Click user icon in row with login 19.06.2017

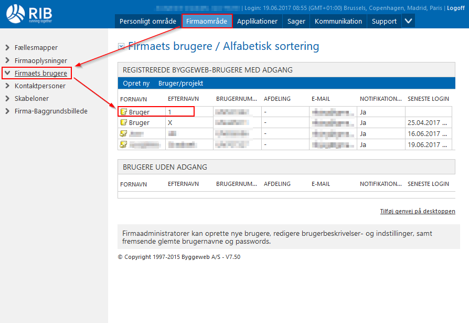pos(123,144)
